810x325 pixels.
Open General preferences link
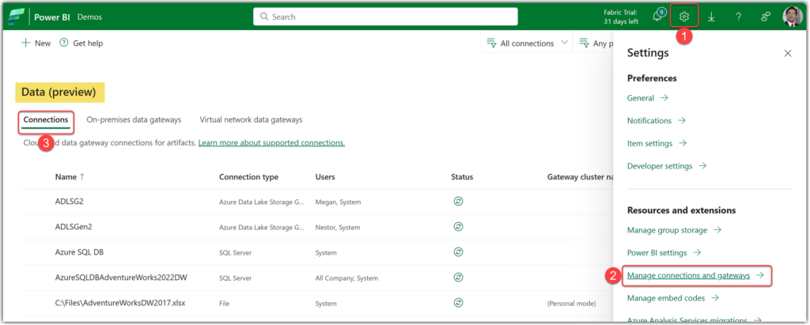(x=648, y=97)
